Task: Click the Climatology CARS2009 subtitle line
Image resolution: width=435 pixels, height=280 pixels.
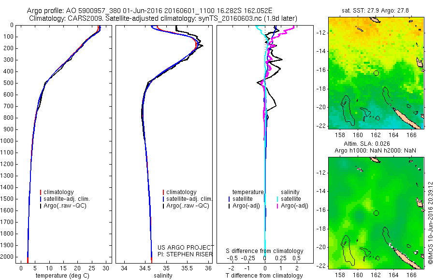Action: click(163, 18)
